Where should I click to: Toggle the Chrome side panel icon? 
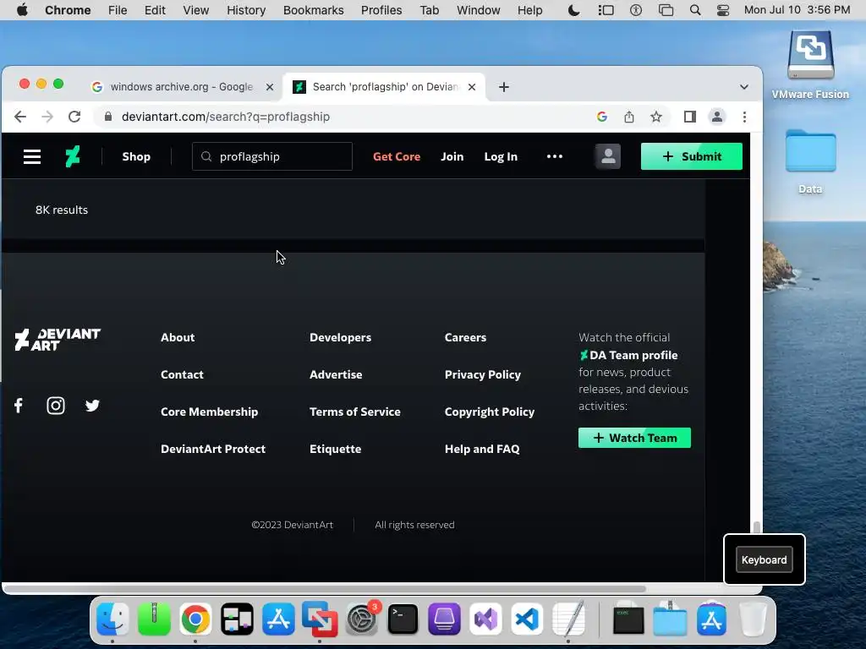(690, 117)
